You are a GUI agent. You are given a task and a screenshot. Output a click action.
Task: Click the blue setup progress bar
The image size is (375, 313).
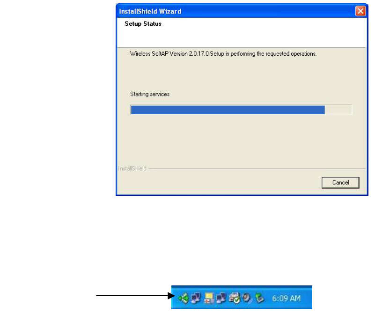point(241,110)
